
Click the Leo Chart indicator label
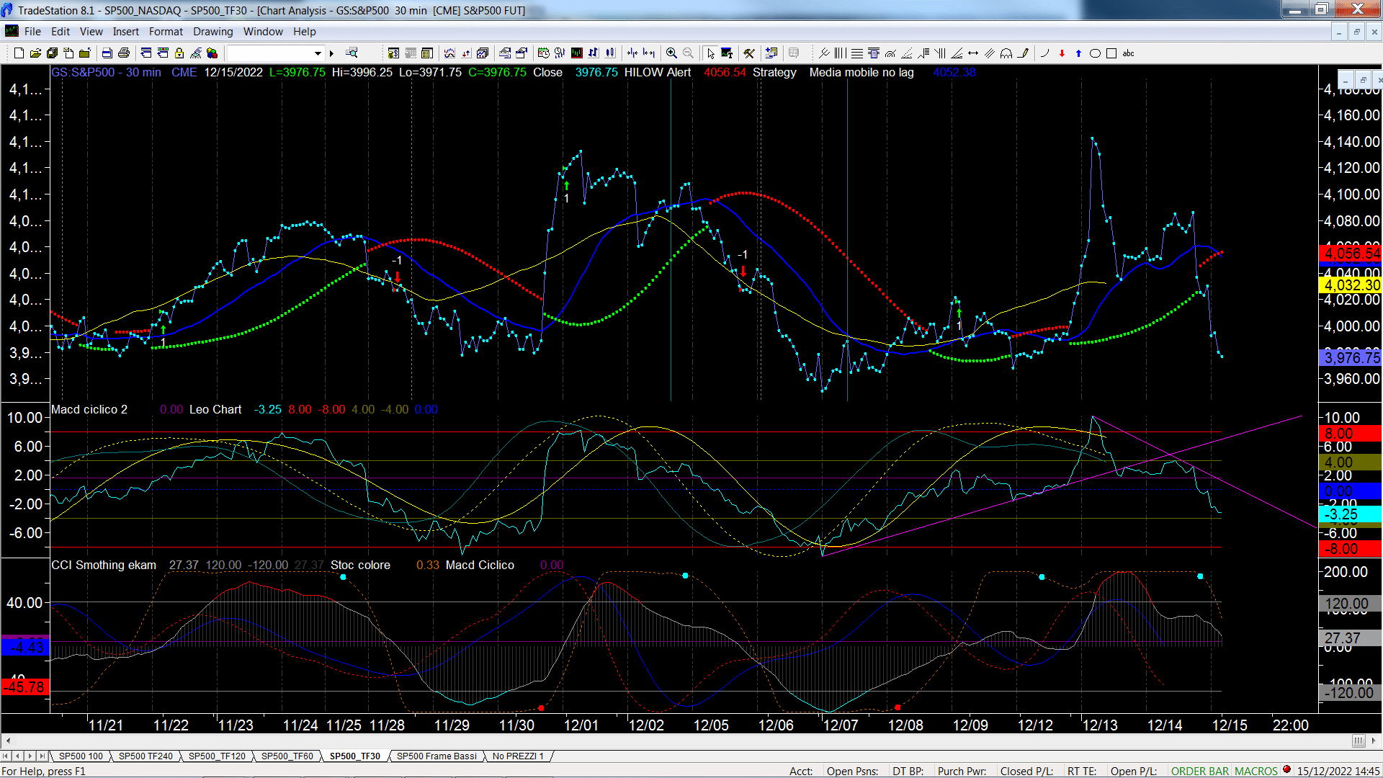[215, 409]
